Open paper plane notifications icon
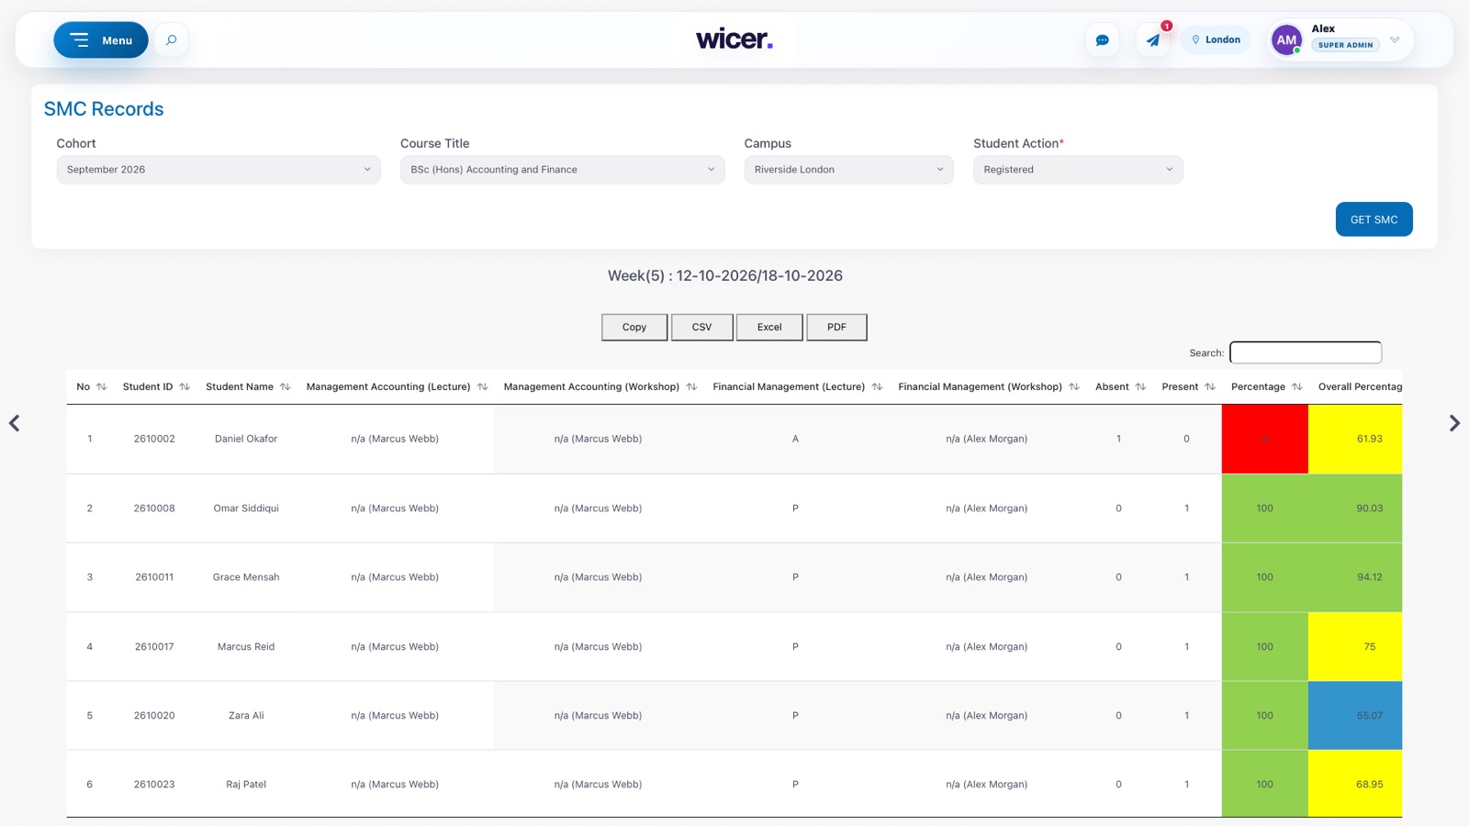Screen dimensions: 1469x826 coord(1153,40)
